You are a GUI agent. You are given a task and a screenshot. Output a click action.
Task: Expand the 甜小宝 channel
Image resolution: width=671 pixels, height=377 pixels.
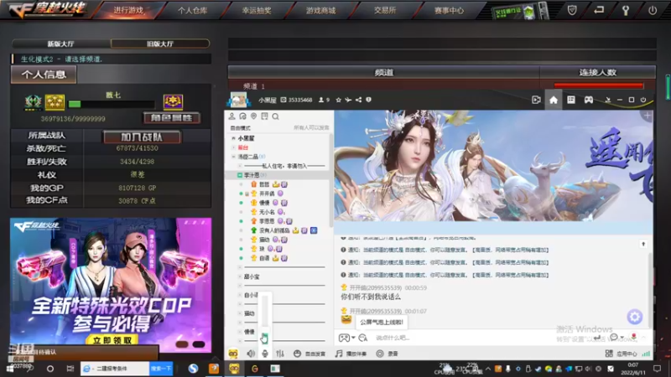coord(240,276)
